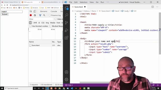View site information icon in the address bar
This screenshot has width=161, height=90.
click(x=11, y=5)
